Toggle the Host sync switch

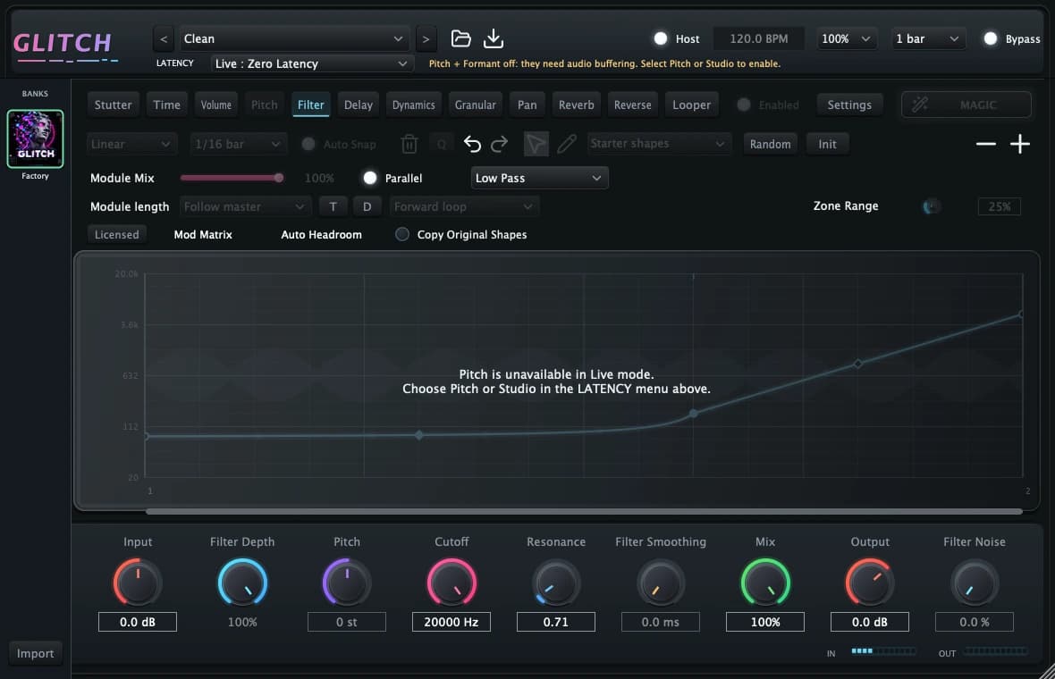tap(661, 39)
